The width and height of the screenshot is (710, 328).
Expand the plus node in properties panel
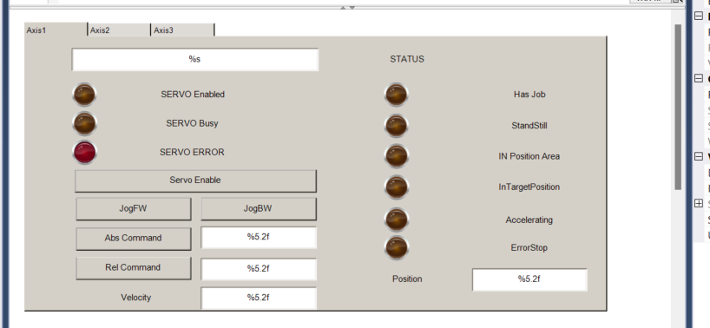pyautogui.click(x=699, y=204)
